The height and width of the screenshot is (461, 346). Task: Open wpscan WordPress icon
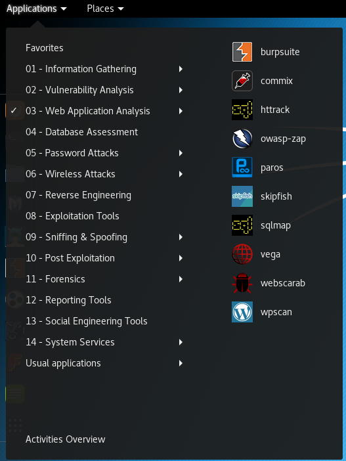pos(242,312)
